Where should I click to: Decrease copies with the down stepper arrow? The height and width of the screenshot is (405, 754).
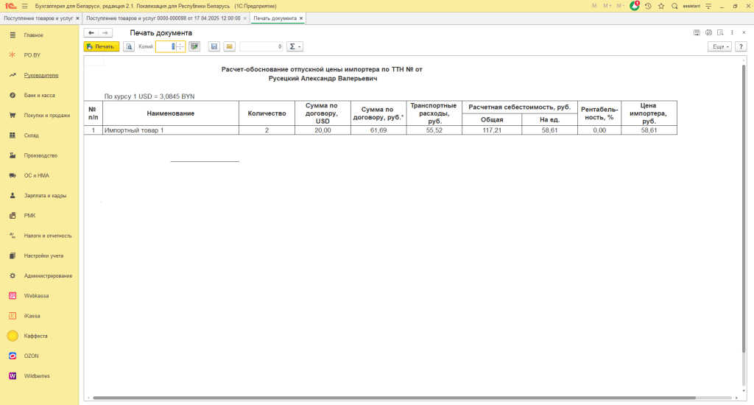click(x=180, y=49)
